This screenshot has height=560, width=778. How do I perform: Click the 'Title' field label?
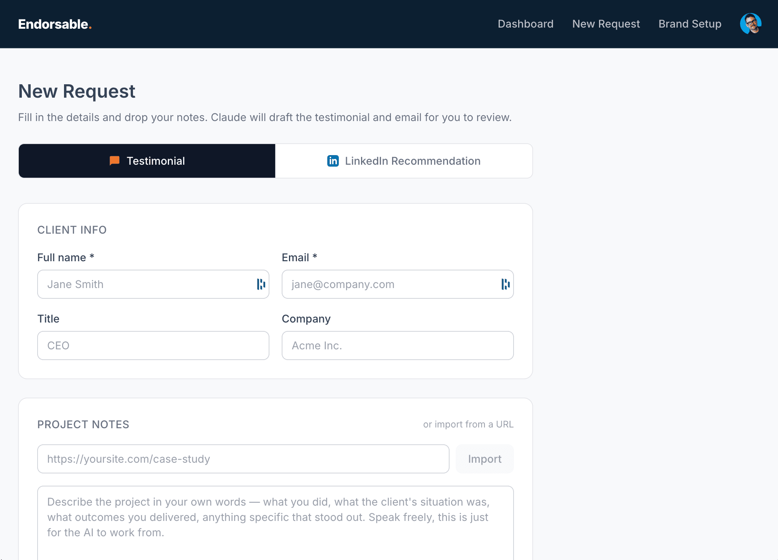click(48, 319)
